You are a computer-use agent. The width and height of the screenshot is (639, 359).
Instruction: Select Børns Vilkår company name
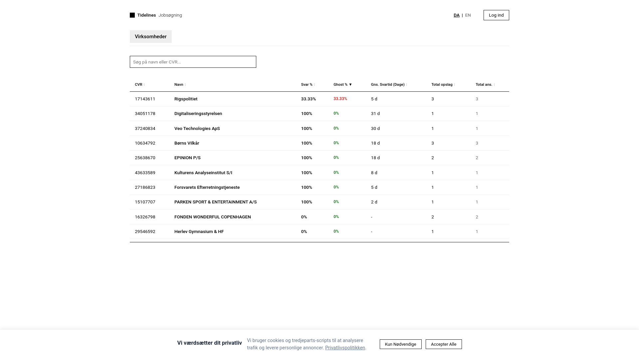coord(187,143)
